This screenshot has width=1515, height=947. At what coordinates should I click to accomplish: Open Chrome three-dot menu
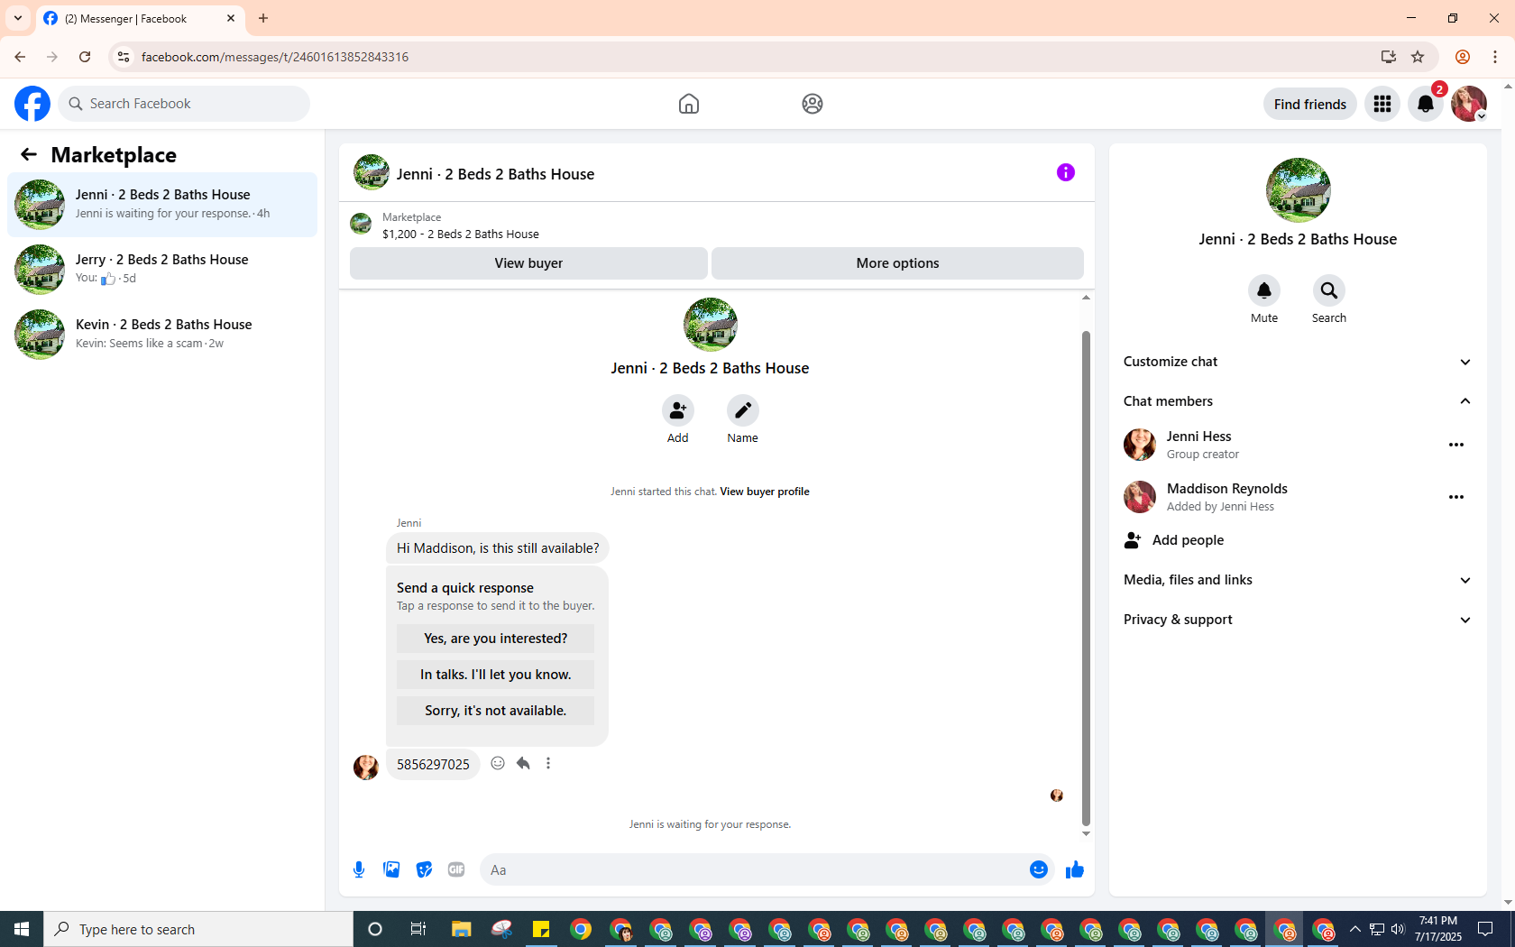tap(1495, 57)
